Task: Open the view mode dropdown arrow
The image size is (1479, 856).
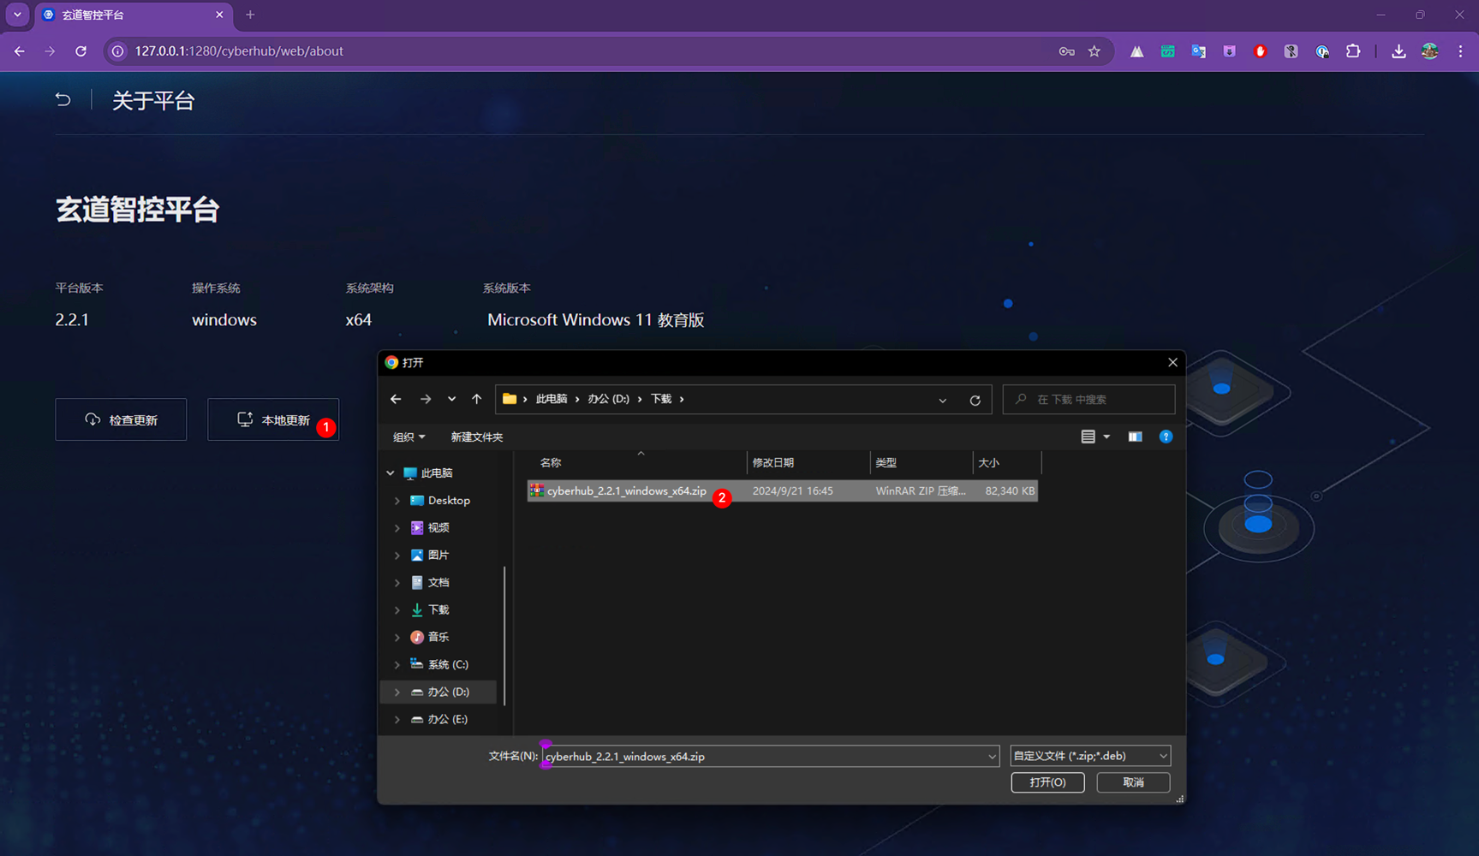Action: pyautogui.click(x=1106, y=437)
